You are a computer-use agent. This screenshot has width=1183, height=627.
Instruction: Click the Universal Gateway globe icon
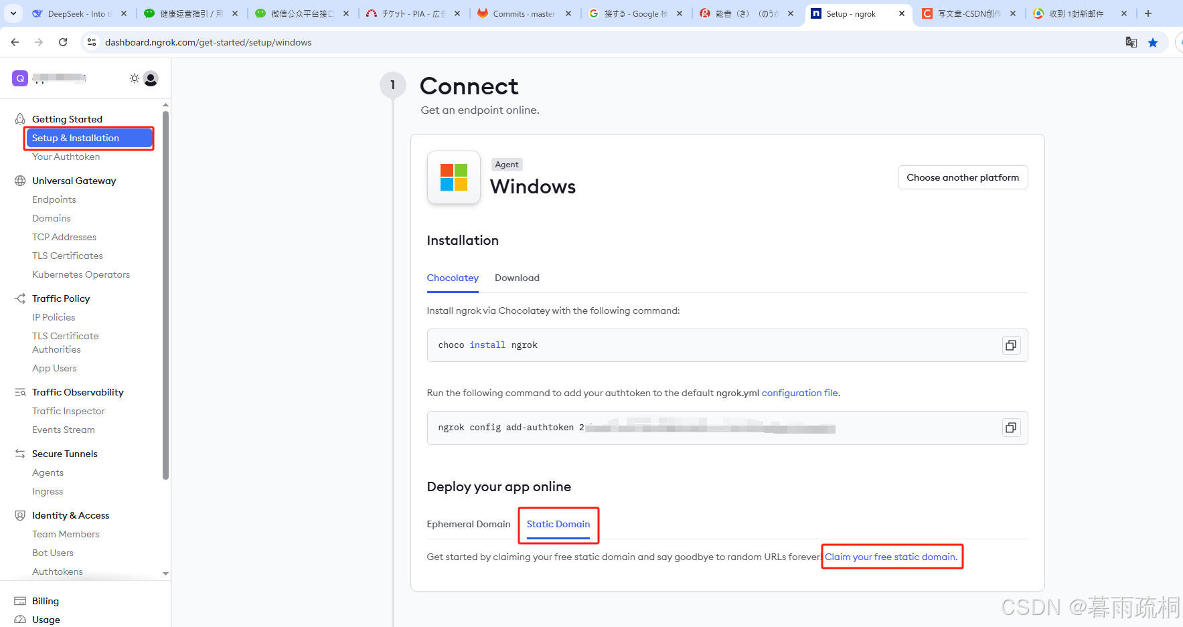tap(20, 181)
